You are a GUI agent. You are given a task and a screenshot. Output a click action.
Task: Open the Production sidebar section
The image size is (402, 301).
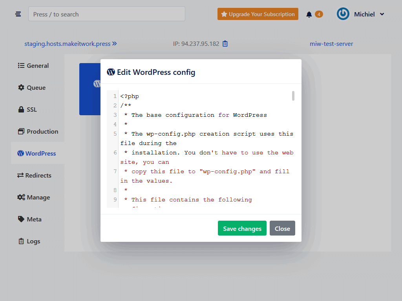tap(38, 132)
